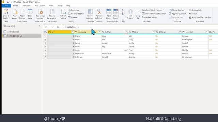
Task: Click the Children List link for Jefferson
Action: pos(157,57)
